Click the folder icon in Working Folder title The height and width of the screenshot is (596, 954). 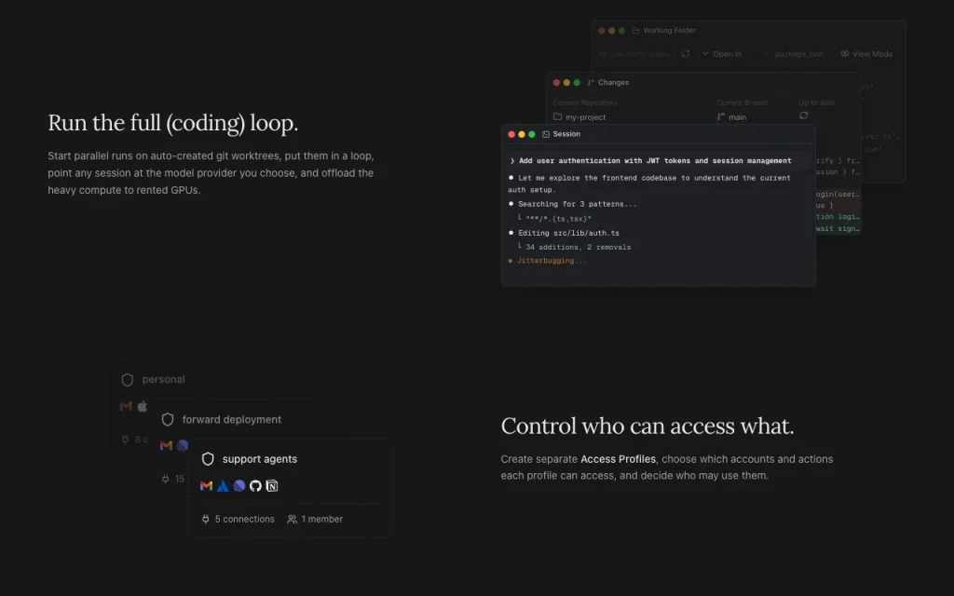635,31
